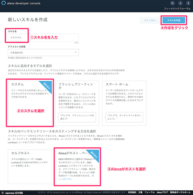Click the 5/50 character counter

click(x=76, y=43)
